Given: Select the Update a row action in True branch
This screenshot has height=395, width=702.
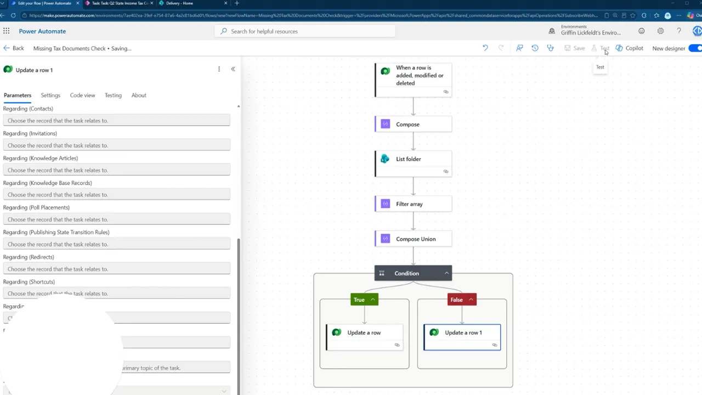Looking at the screenshot, I should click(365, 337).
